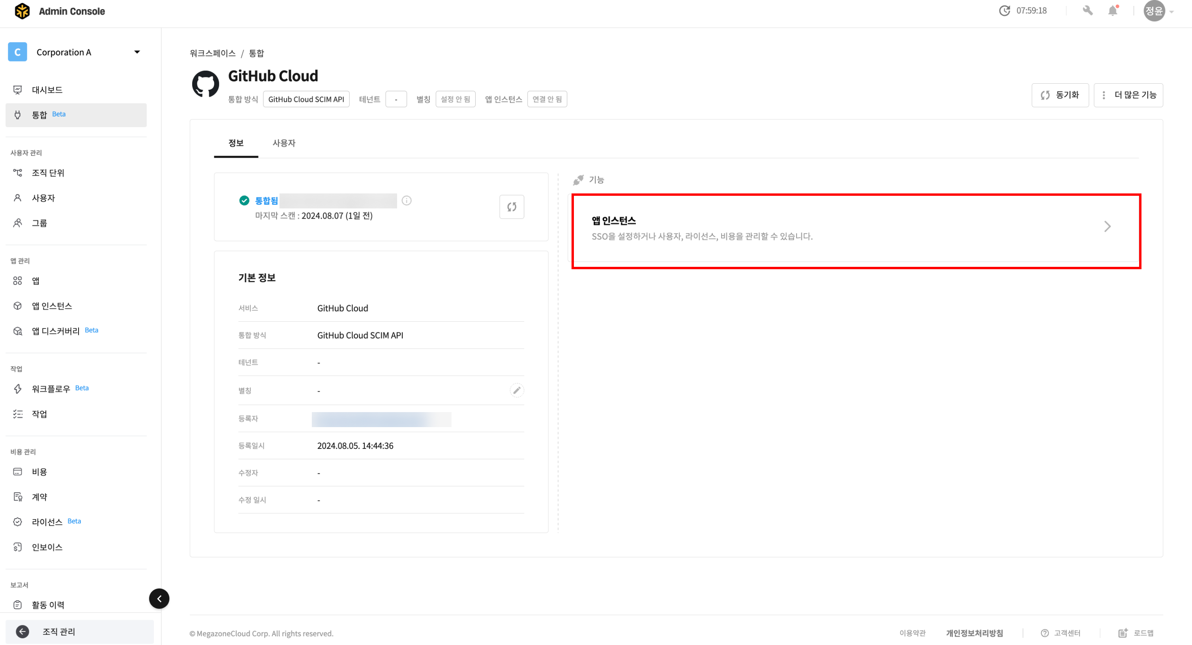Open 앱 in the sidebar
This screenshot has width=1192, height=645.
[x=76, y=280]
